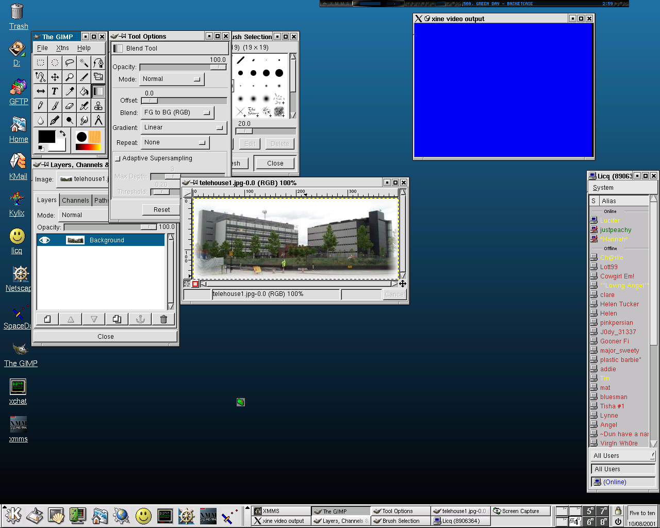Open the Blend FG to BG dropdown

tap(177, 112)
